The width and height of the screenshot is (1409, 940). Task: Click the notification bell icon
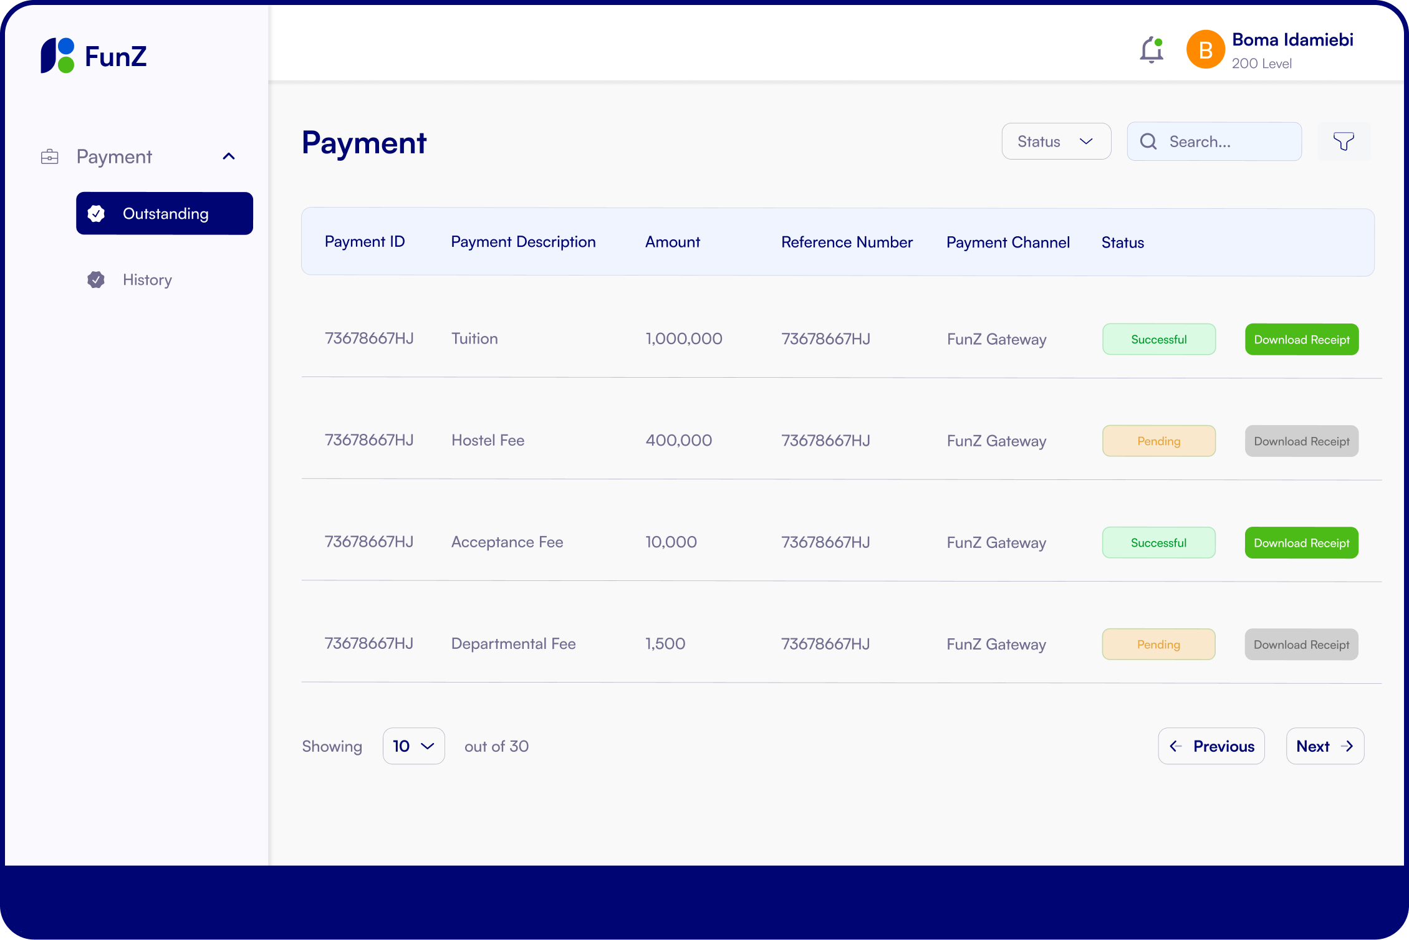(1151, 50)
